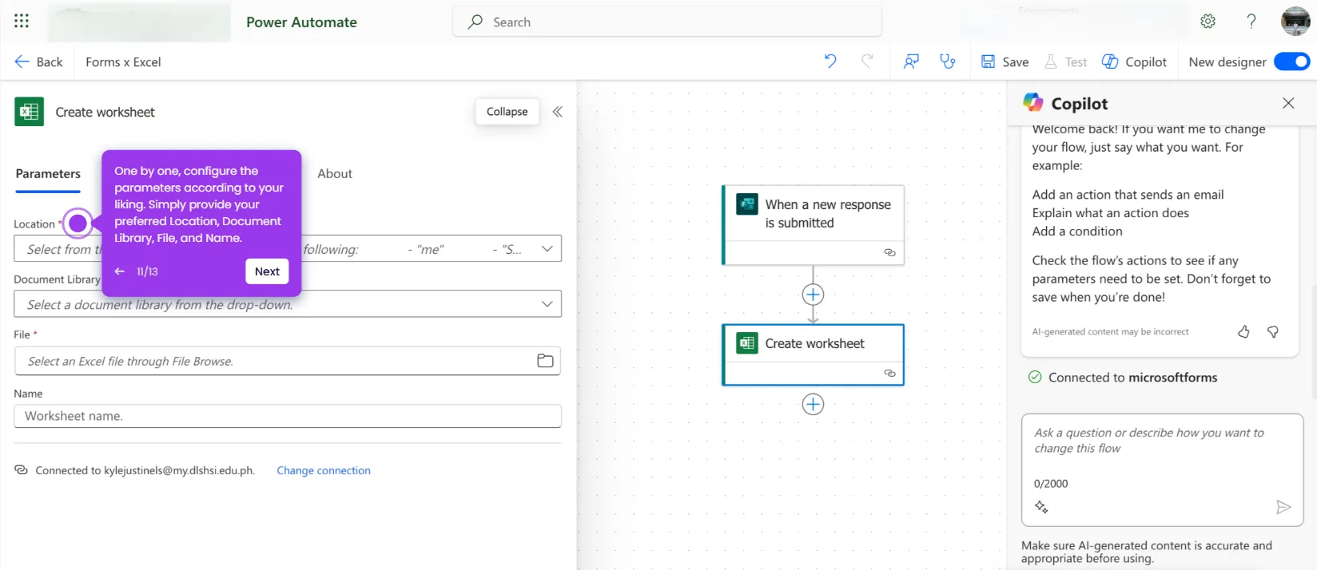This screenshot has height=570, width=1317.
Task: Click the link icon on the trigger card
Action: pos(889,252)
